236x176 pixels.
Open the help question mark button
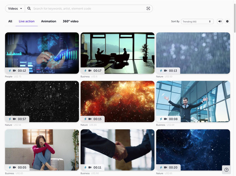(x=226, y=170)
